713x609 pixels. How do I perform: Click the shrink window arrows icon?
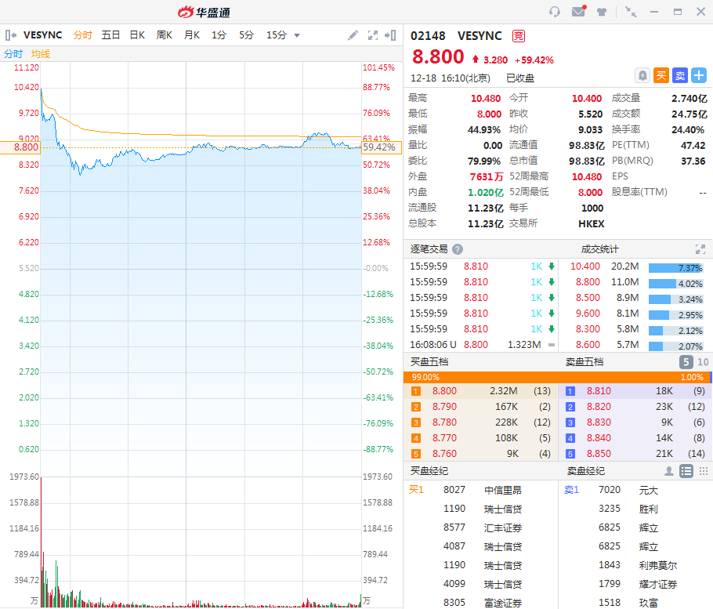click(x=631, y=12)
